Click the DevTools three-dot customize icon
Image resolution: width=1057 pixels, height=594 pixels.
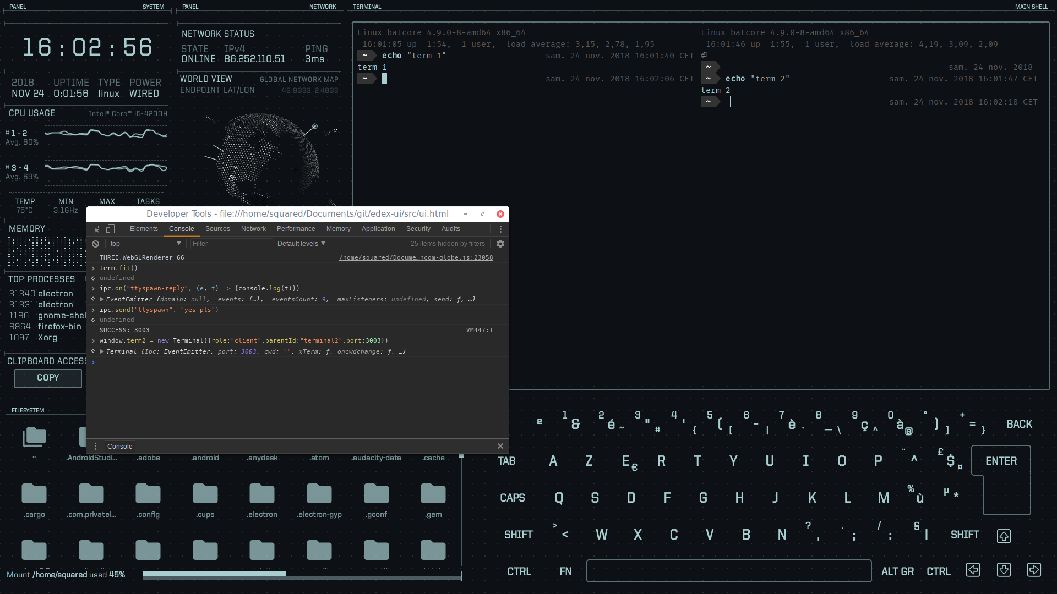500,229
